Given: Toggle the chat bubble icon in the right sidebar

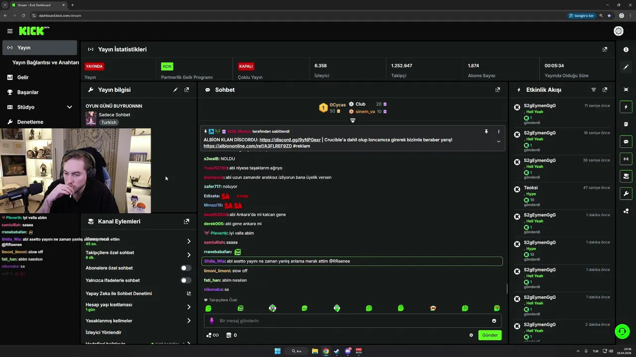Looking at the screenshot, I should [x=626, y=141].
